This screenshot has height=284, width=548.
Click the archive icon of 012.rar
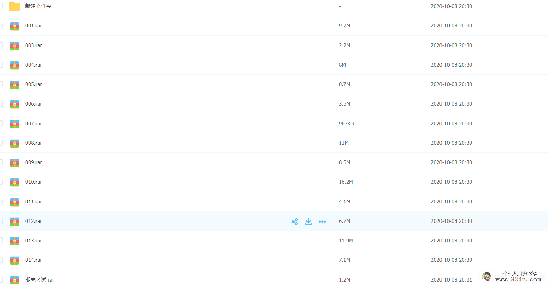point(15,222)
